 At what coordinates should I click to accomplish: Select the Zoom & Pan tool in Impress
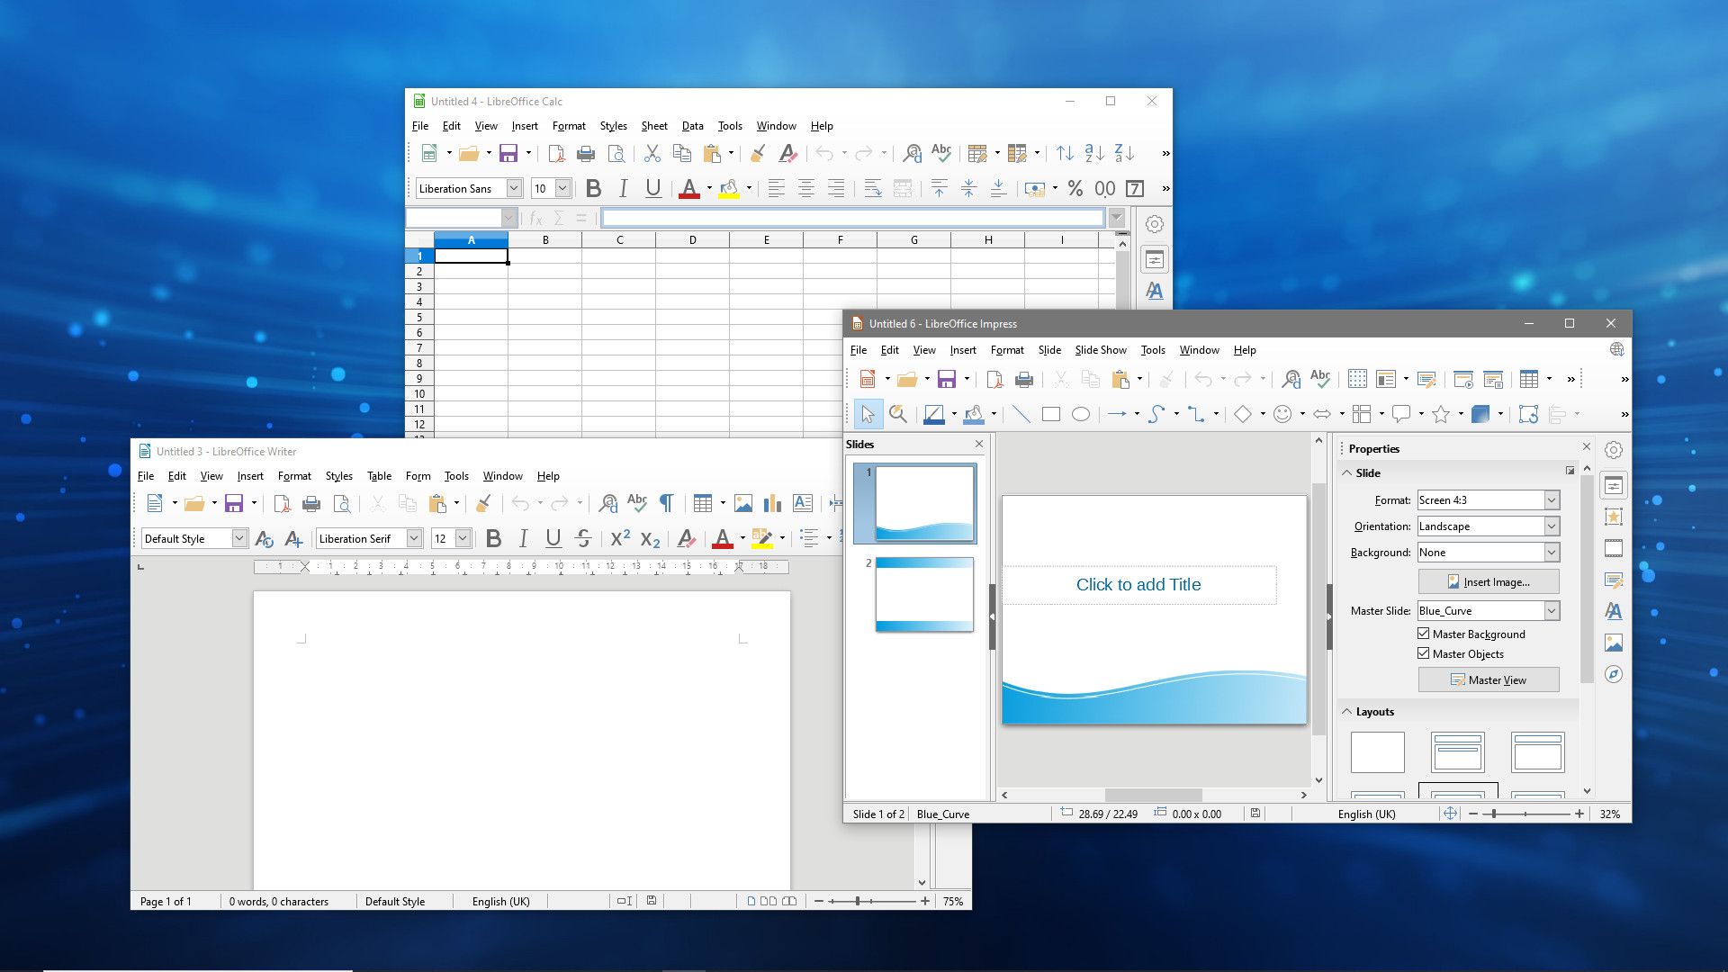[x=897, y=414]
